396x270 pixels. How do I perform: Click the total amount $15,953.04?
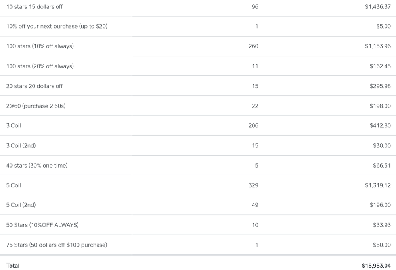[376, 266]
